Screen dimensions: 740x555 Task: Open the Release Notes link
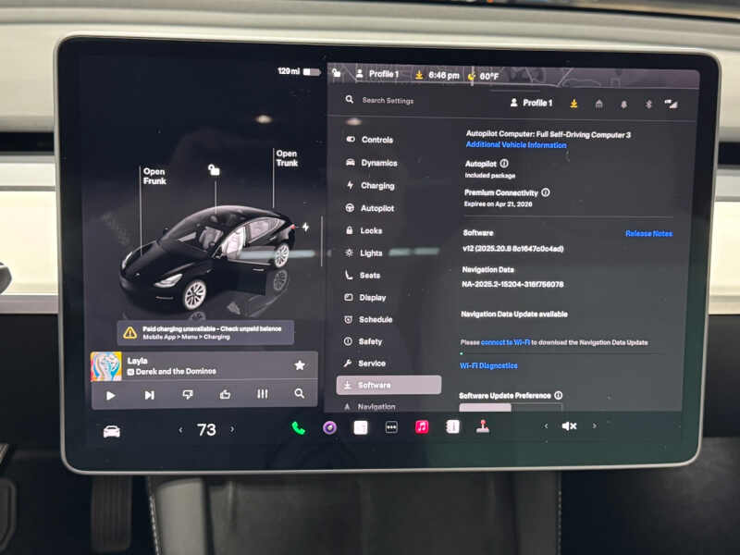pos(648,234)
